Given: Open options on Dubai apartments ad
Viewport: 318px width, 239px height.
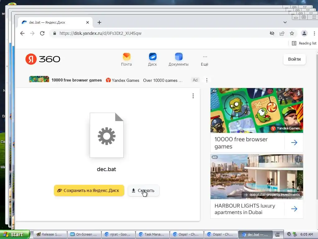Looking at the screenshot, I should pos(298,159).
